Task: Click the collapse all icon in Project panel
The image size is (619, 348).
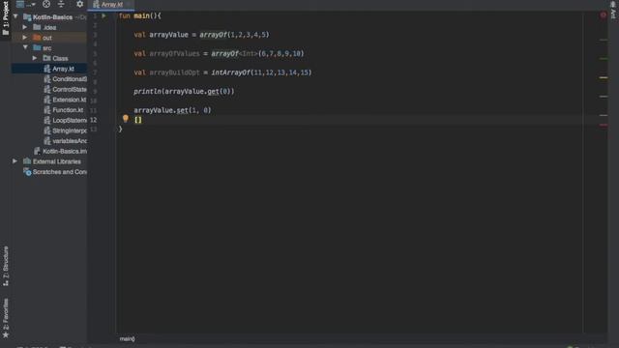Action: (x=61, y=4)
